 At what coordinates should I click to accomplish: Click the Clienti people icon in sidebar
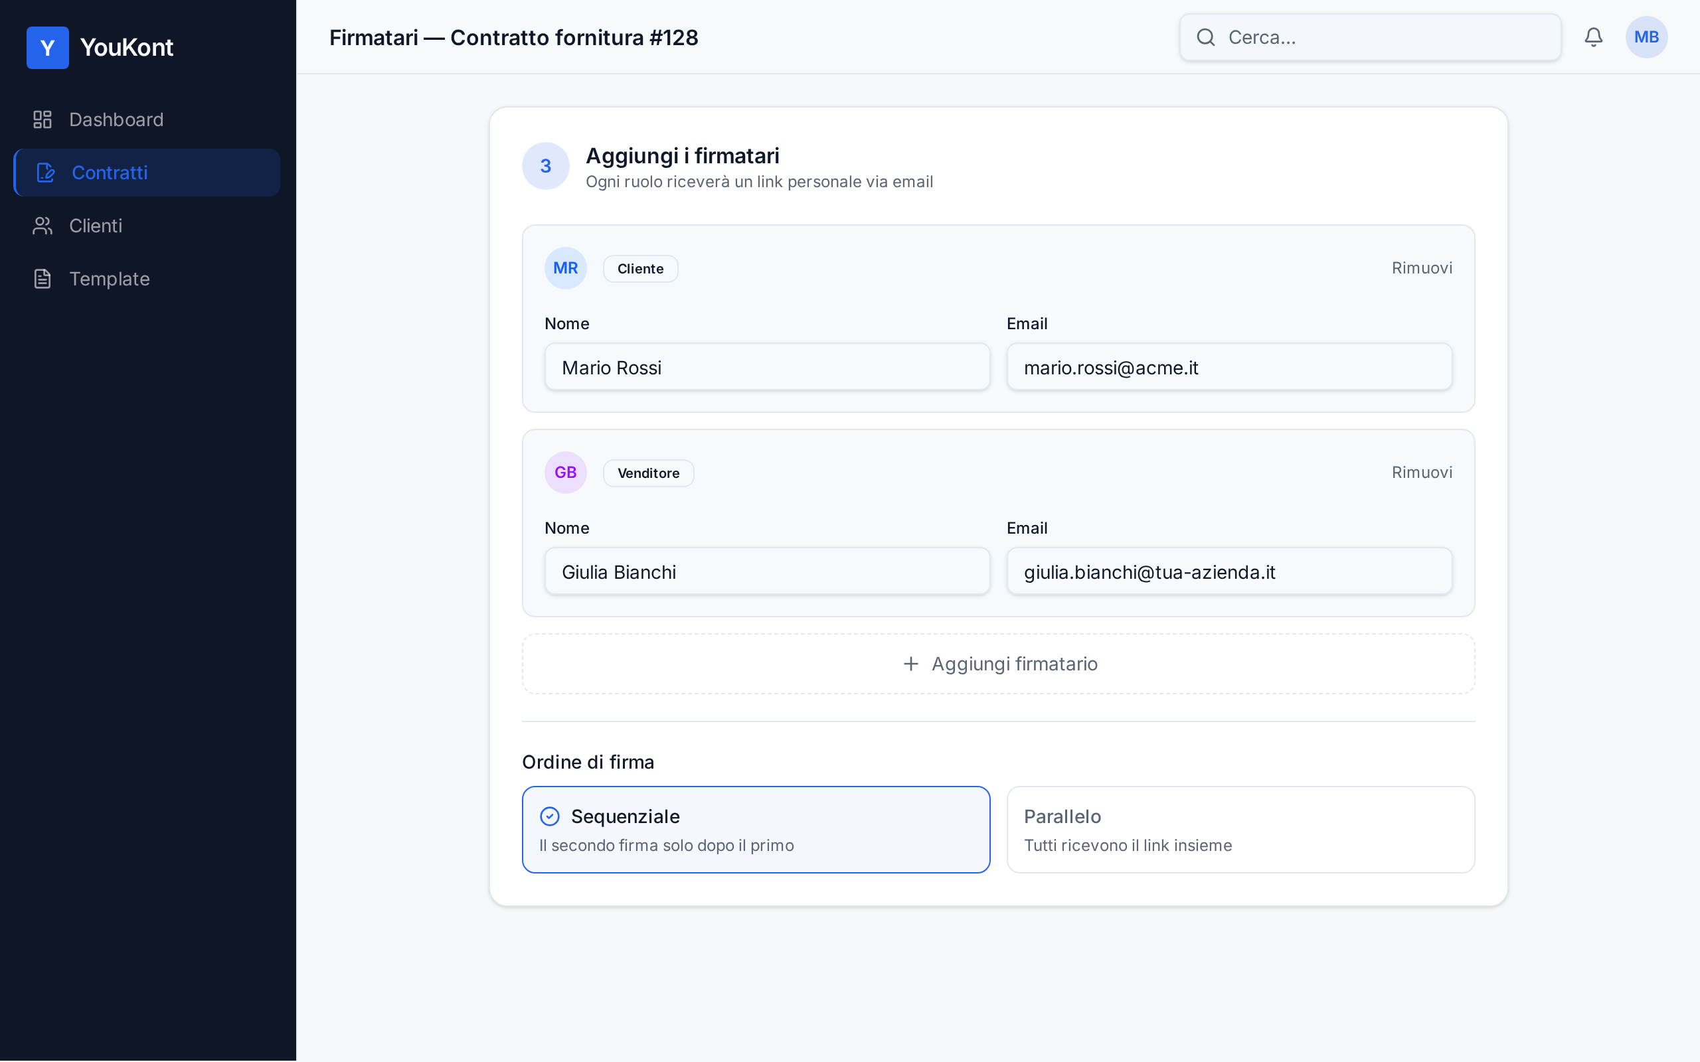(x=43, y=226)
